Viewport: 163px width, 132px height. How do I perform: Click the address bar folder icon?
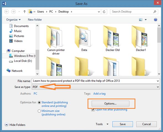click(30, 12)
